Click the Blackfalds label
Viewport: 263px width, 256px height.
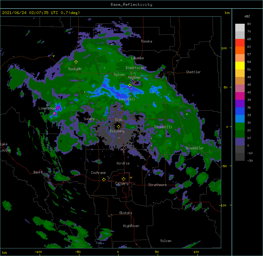click(x=135, y=68)
